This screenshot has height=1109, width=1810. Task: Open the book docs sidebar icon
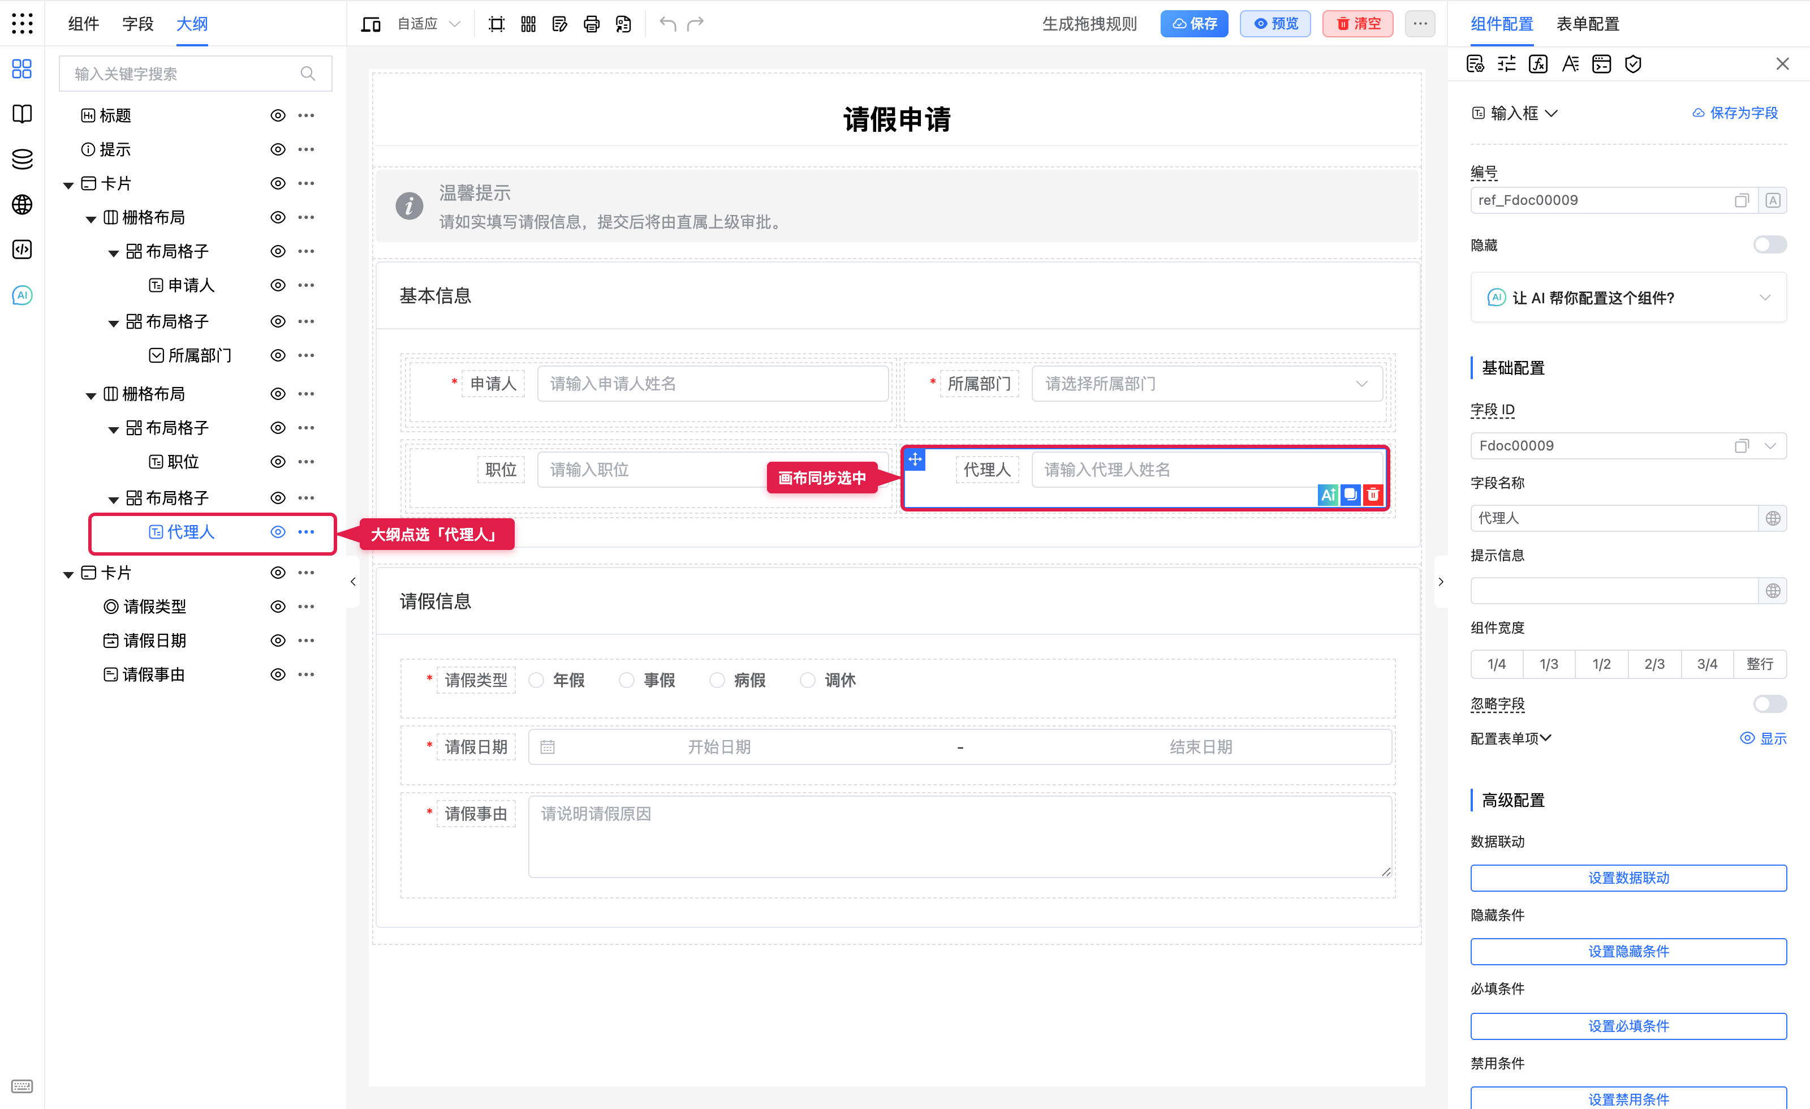pyautogui.click(x=22, y=114)
